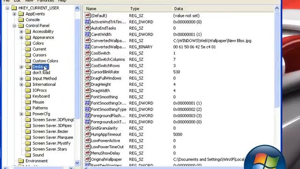Select the Desktop key in tree
This screenshot has width=300, height=169.
(x=40, y=67)
